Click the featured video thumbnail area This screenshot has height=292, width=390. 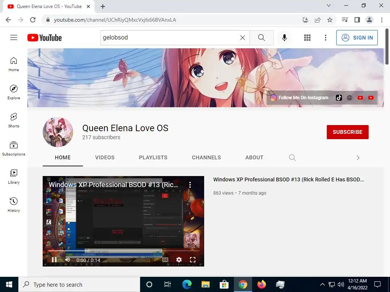pos(123,221)
